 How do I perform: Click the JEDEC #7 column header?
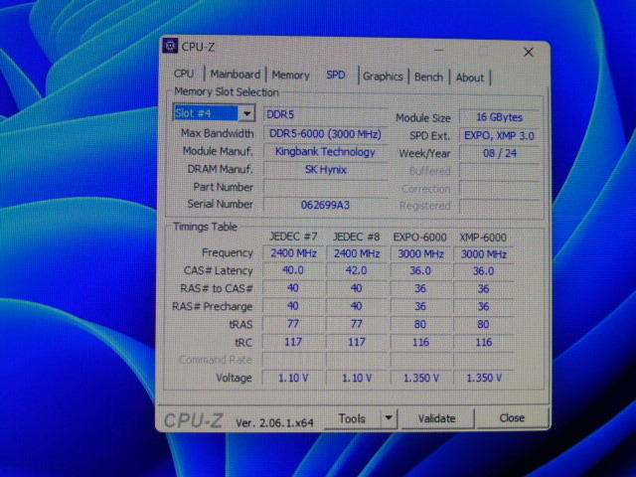(293, 237)
